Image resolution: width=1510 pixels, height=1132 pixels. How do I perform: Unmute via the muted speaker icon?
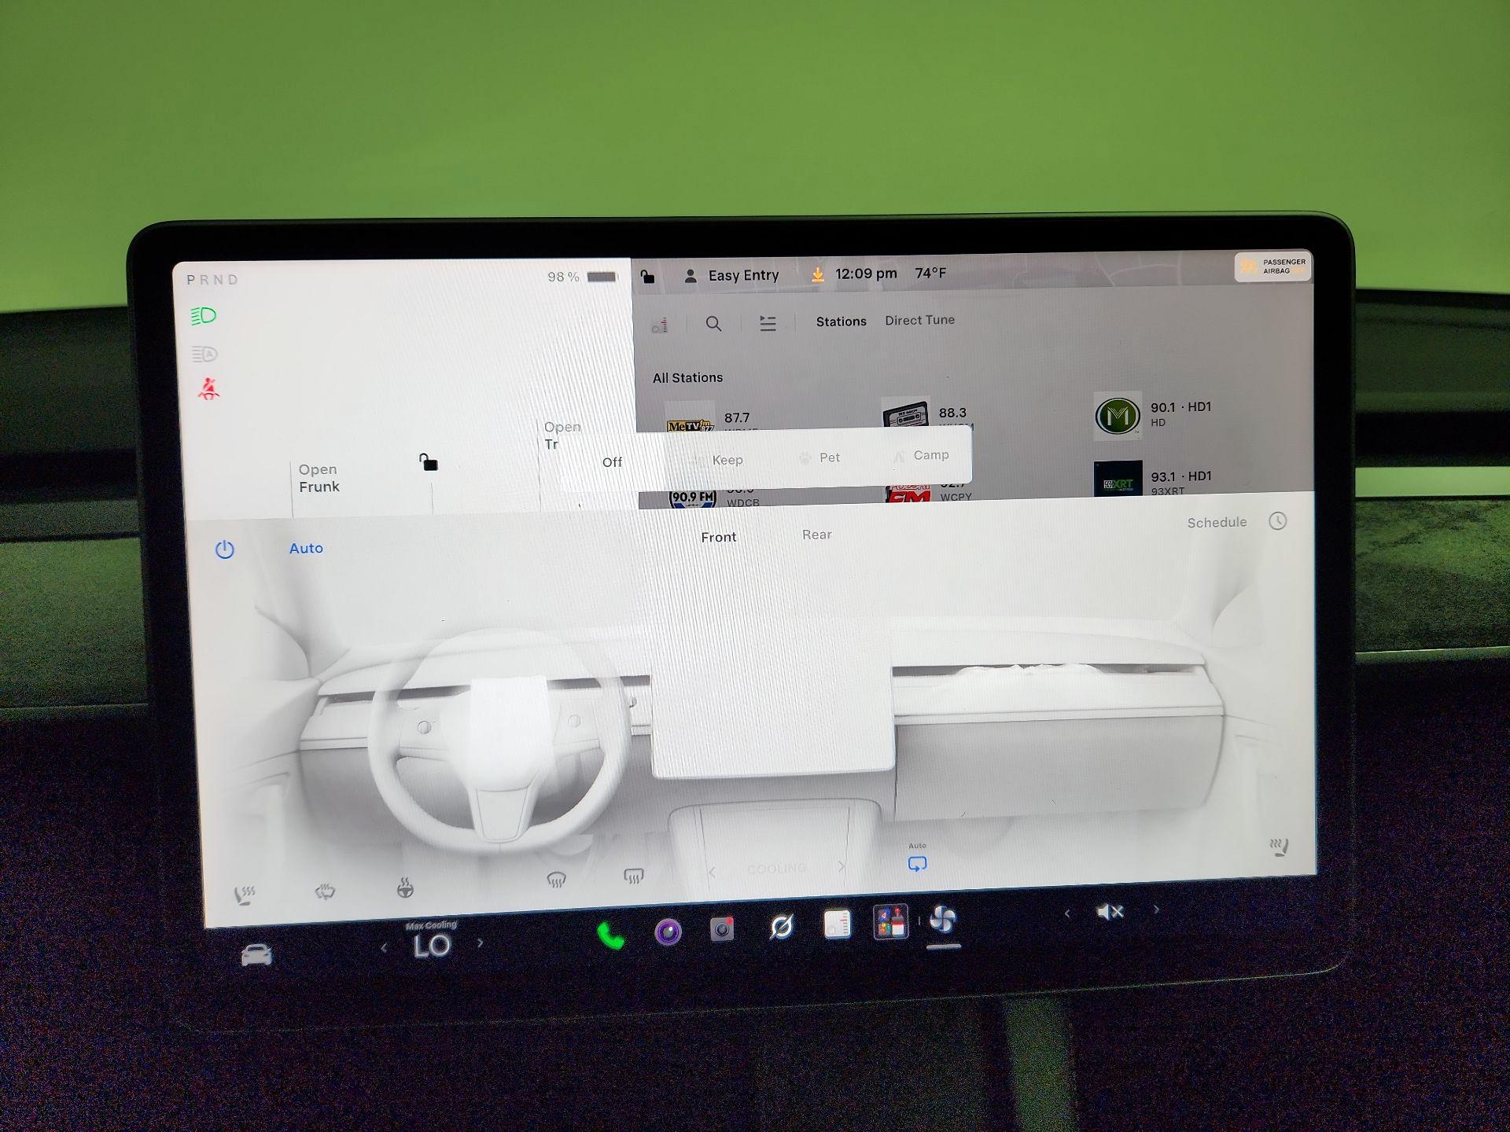pos(1110,912)
